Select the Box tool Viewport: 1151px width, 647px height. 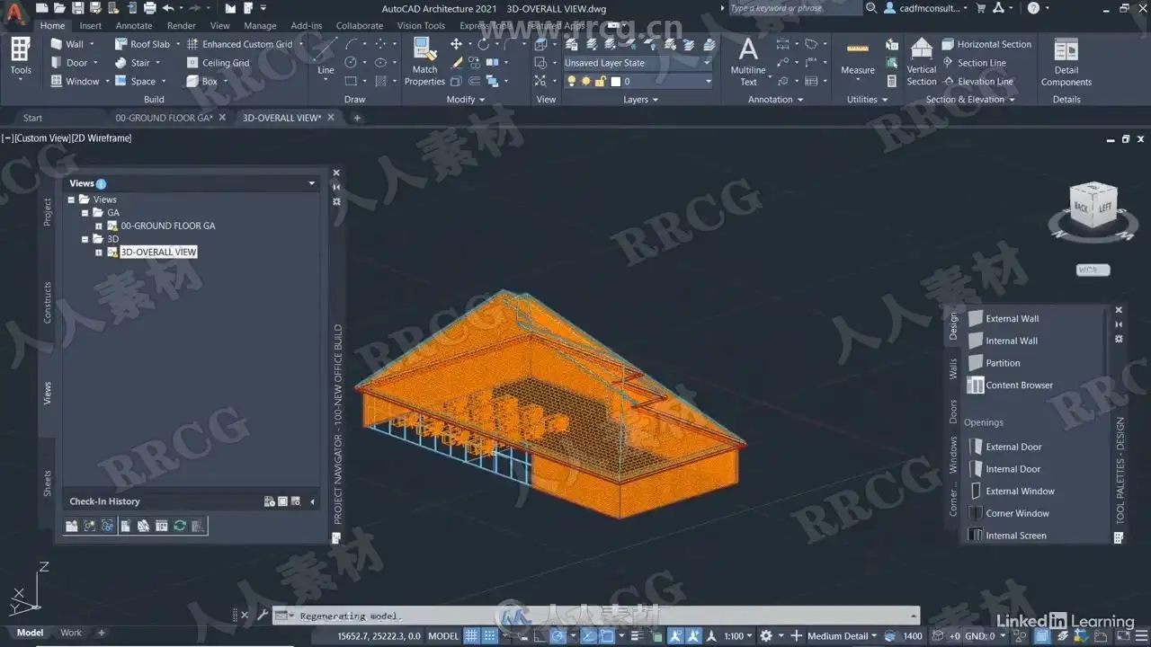(201, 82)
